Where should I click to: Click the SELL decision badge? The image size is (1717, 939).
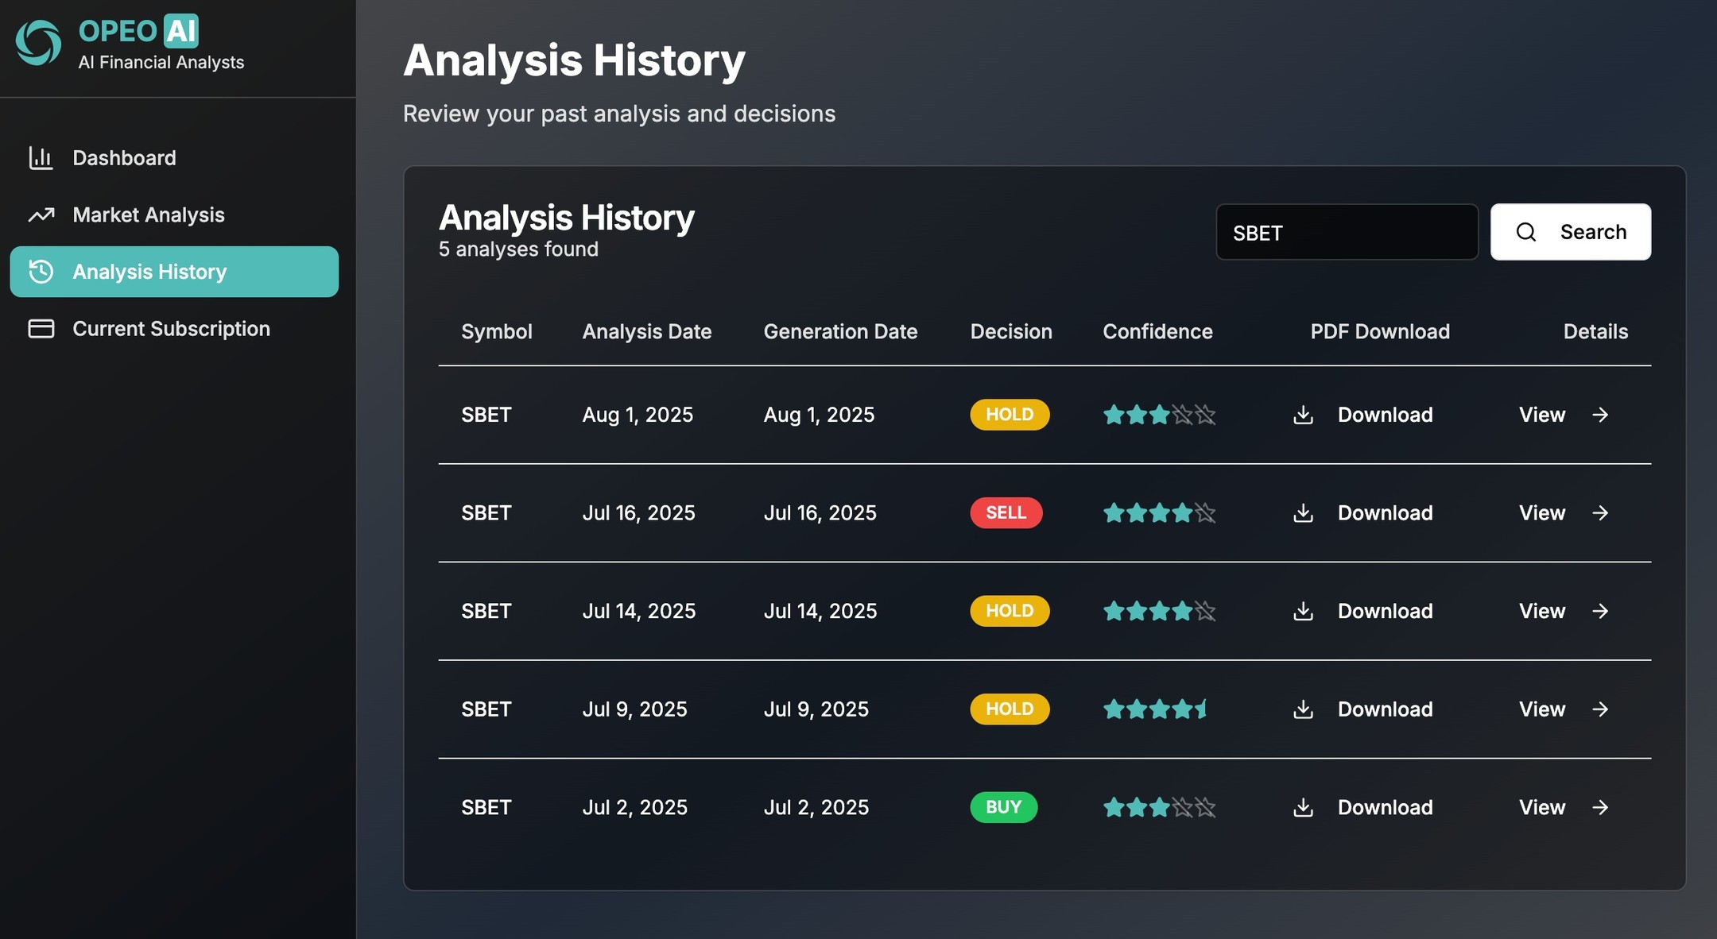pos(1006,513)
